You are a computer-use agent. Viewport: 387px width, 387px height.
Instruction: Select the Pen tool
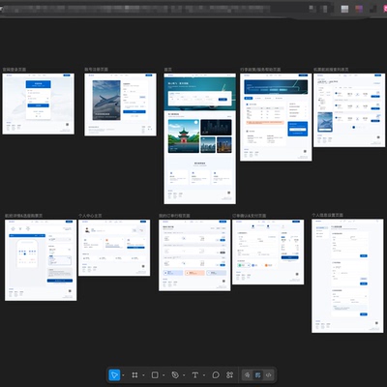point(175,374)
